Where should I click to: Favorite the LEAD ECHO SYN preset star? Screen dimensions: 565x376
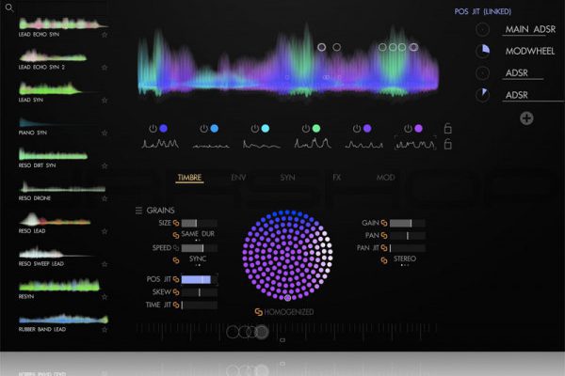coord(105,34)
